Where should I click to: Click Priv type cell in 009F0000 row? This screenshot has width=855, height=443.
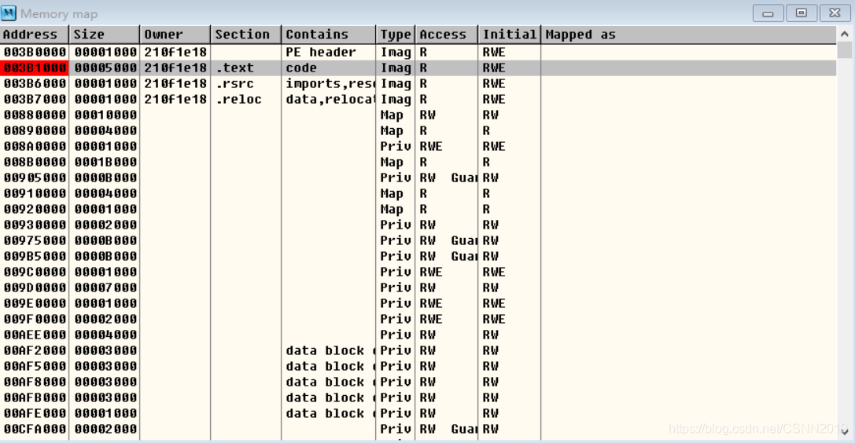coord(396,319)
